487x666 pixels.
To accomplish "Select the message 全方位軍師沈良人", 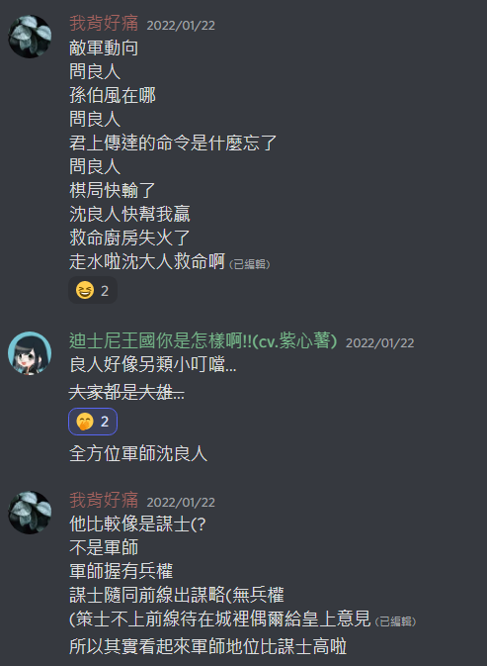I will click(x=138, y=453).
